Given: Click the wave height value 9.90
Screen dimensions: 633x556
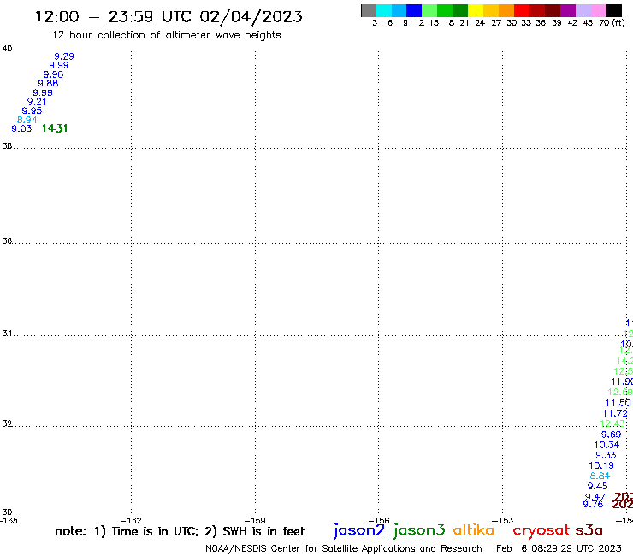Looking at the screenshot, I should point(54,74).
